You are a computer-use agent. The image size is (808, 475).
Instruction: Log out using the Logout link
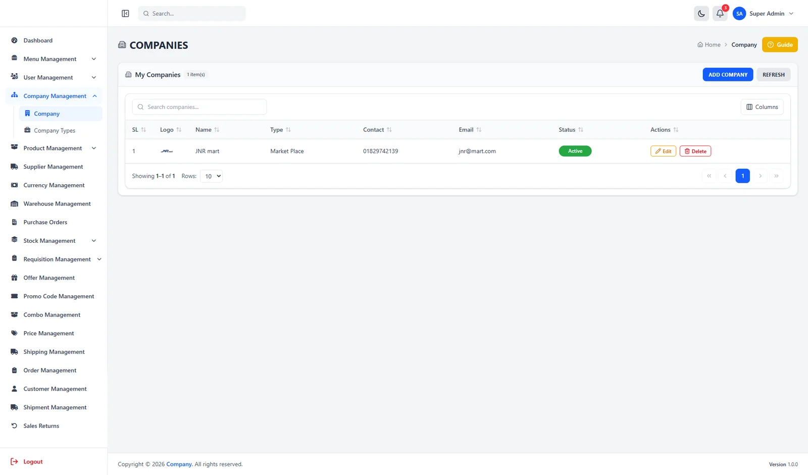click(27, 462)
